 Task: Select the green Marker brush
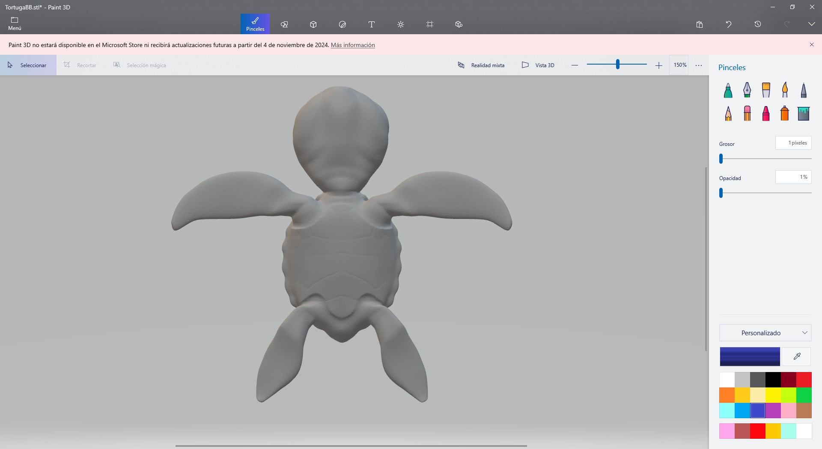728,90
